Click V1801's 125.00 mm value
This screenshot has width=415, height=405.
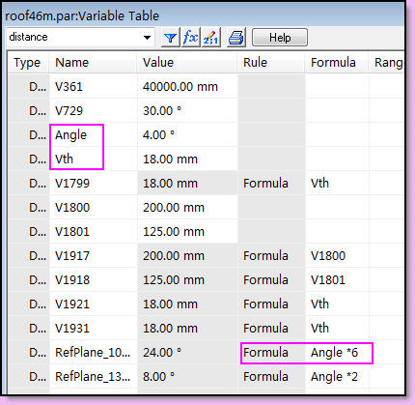[x=187, y=232]
